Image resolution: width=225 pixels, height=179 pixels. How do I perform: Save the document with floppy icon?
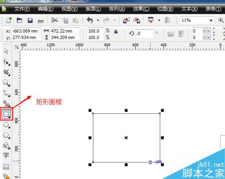click(x=30, y=20)
